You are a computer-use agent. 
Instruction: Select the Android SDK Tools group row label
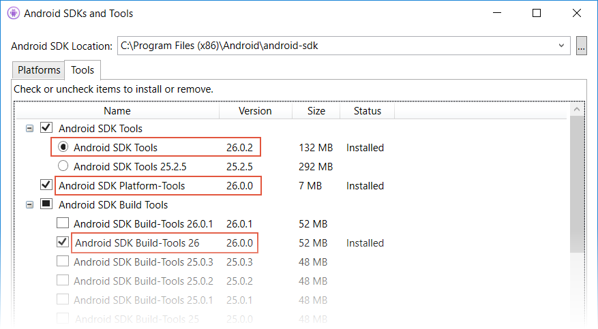[x=100, y=129]
